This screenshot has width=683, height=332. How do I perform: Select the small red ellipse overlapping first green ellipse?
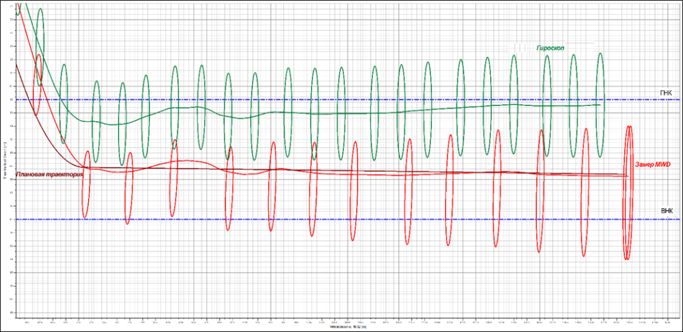tap(38, 85)
